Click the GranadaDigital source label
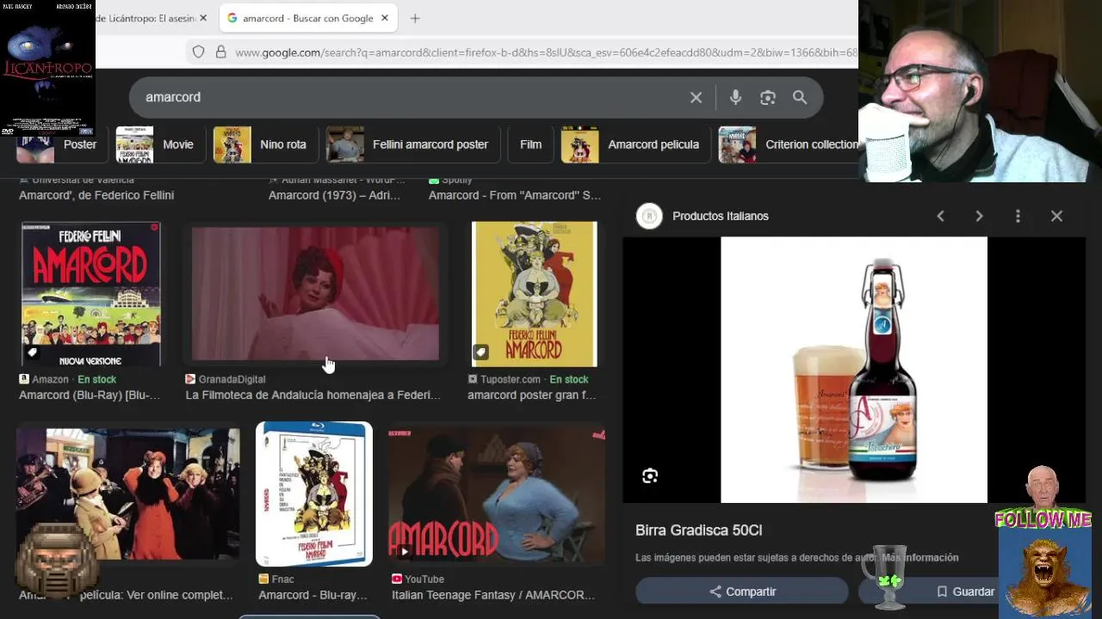1102x619 pixels. tap(232, 379)
